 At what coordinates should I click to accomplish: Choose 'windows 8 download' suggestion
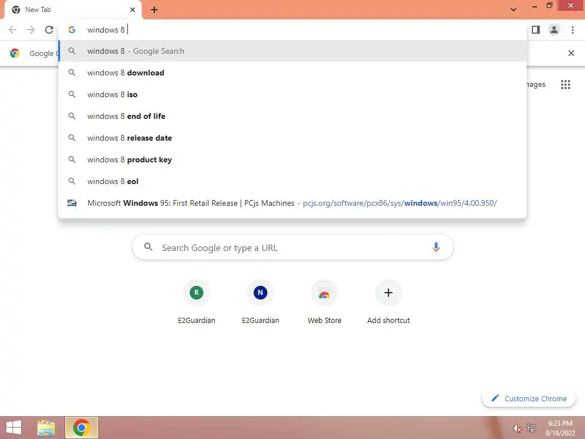pyautogui.click(x=292, y=73)
